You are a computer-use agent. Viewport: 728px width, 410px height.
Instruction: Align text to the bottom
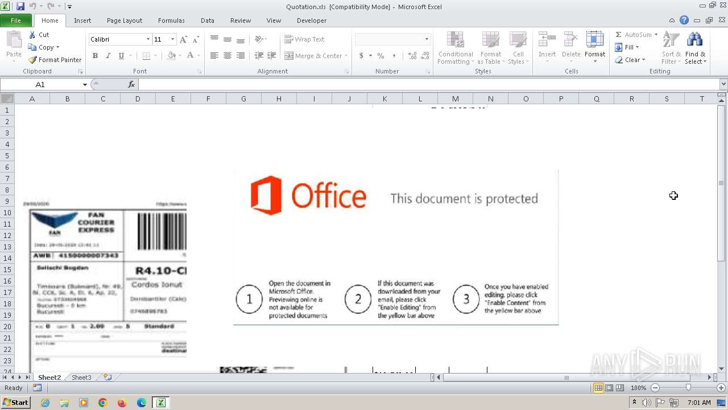coord(241,39)
